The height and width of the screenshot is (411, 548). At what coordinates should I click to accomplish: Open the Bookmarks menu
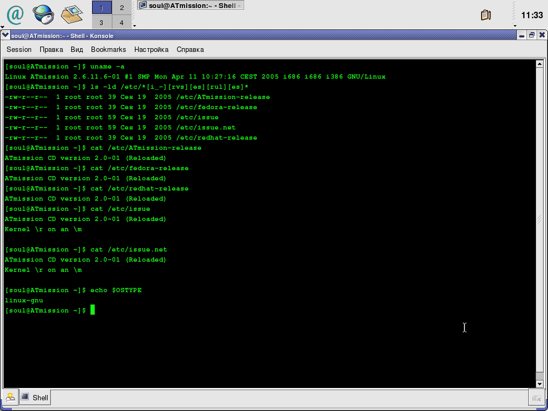pyautogui.click(x=108, y=50)
